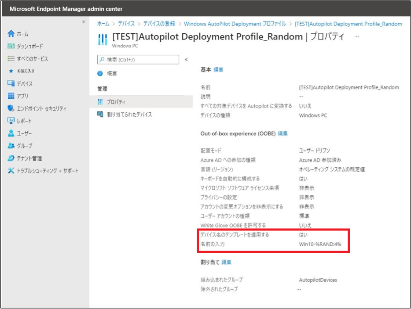Click the Azure AD 参加済み value

[x=320, y=160]
